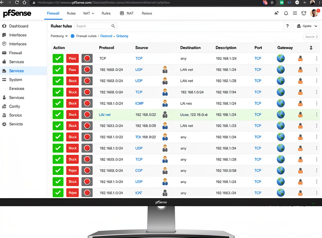Click the Dashboard sidebar icon

tap(4, 26)
